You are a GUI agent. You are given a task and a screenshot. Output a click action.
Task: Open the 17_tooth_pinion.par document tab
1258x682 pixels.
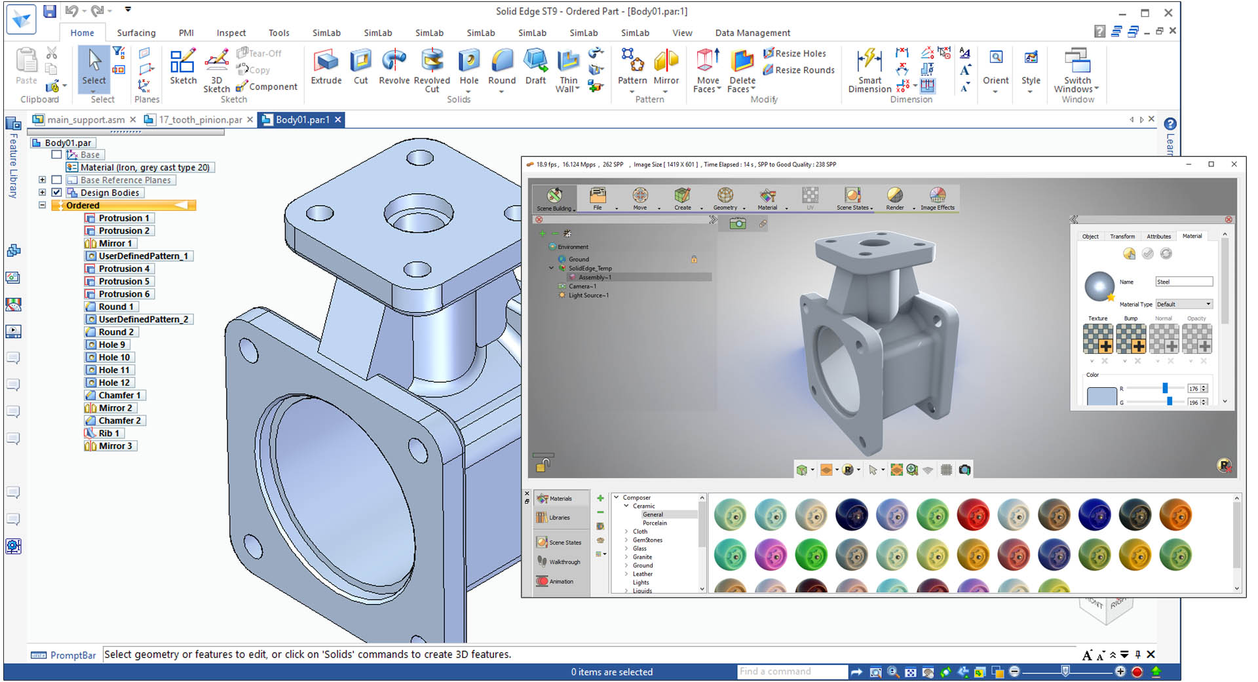click(196, 120)
